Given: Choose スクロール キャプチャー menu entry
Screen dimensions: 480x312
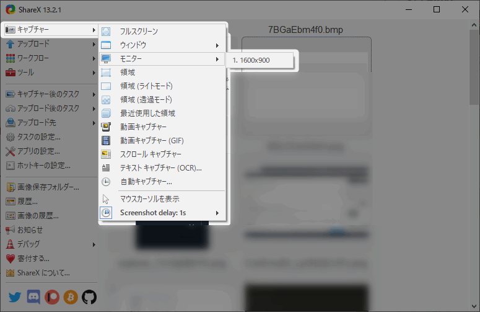Looking at the screenshot, I should 163,154.
